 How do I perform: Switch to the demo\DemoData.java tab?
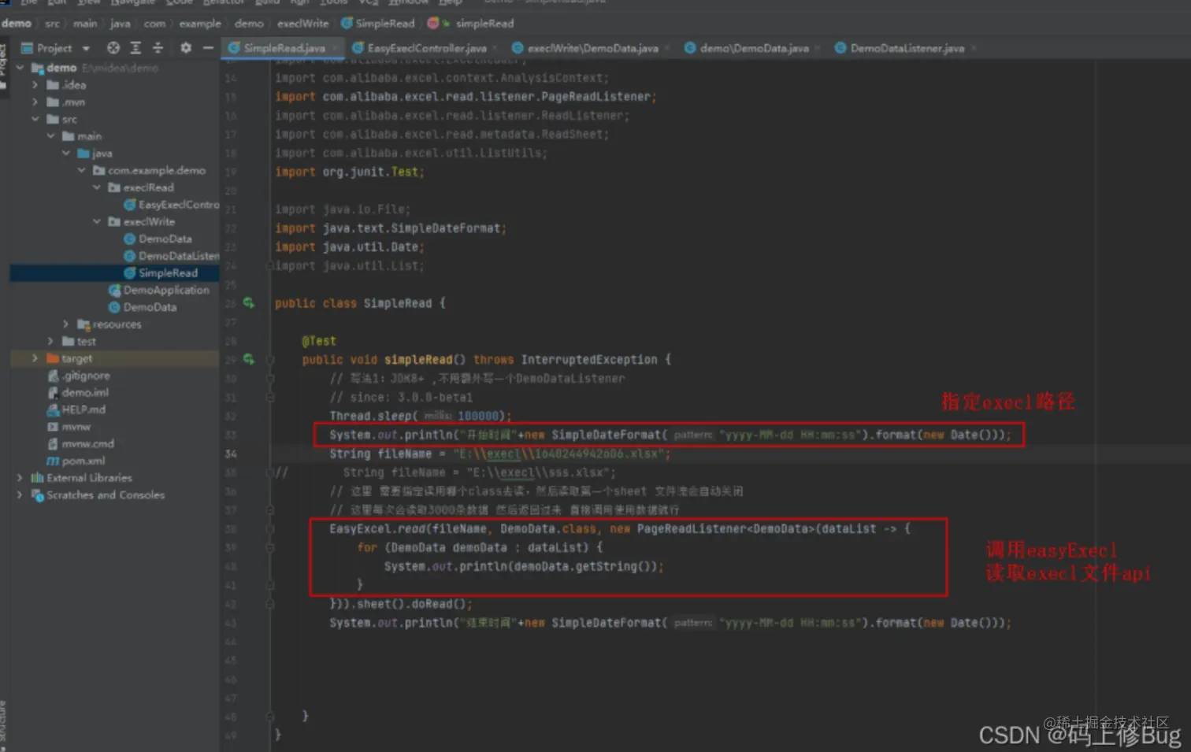(754, 48)
